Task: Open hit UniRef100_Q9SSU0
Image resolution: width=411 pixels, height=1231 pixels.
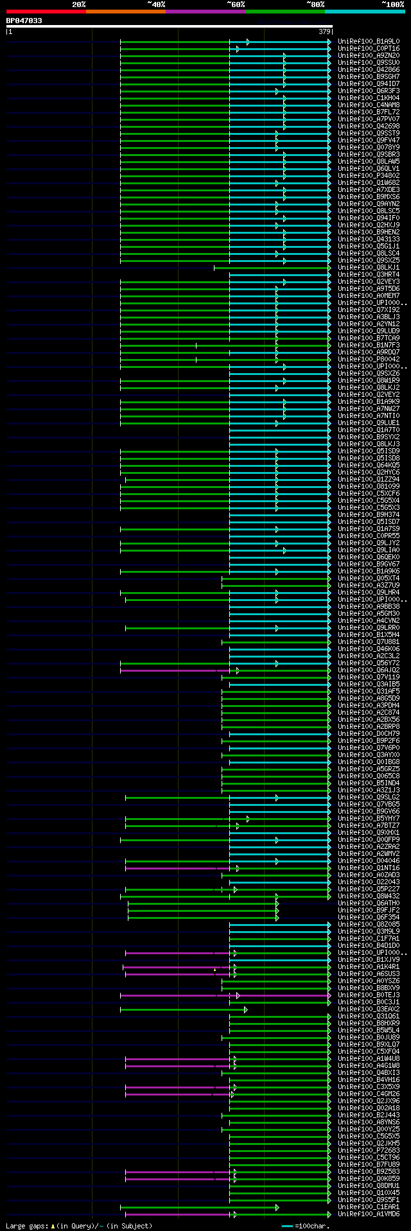Action: [369, 62]
